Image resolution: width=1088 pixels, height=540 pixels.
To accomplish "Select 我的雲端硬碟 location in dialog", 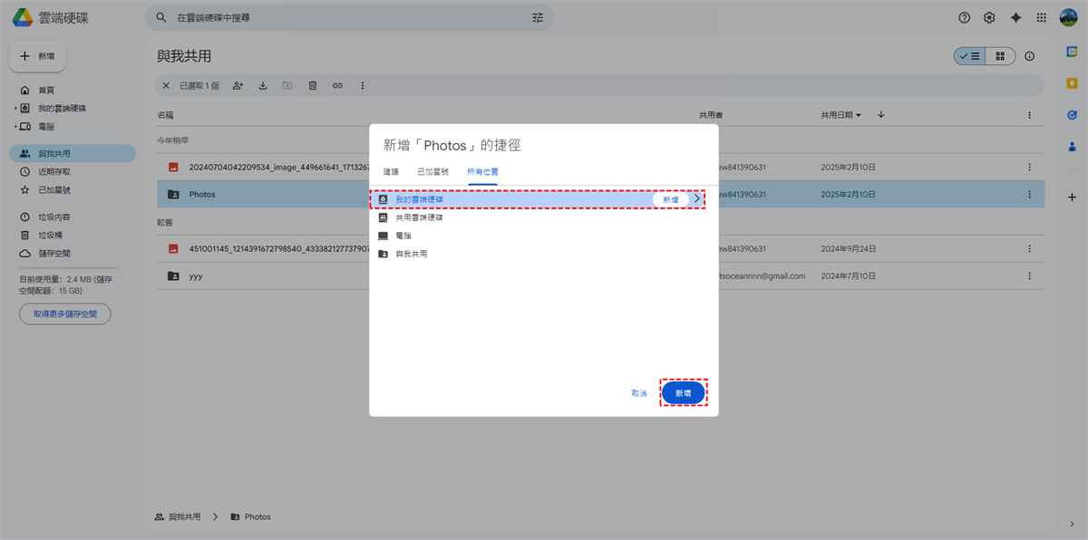I will (x=538, y=198).
